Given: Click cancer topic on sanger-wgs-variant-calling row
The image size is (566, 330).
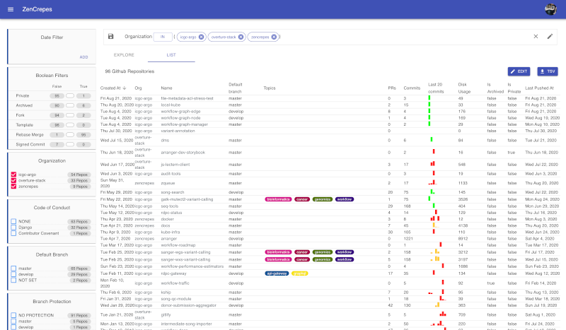Looking at the screenshot, I should (302, 252).
